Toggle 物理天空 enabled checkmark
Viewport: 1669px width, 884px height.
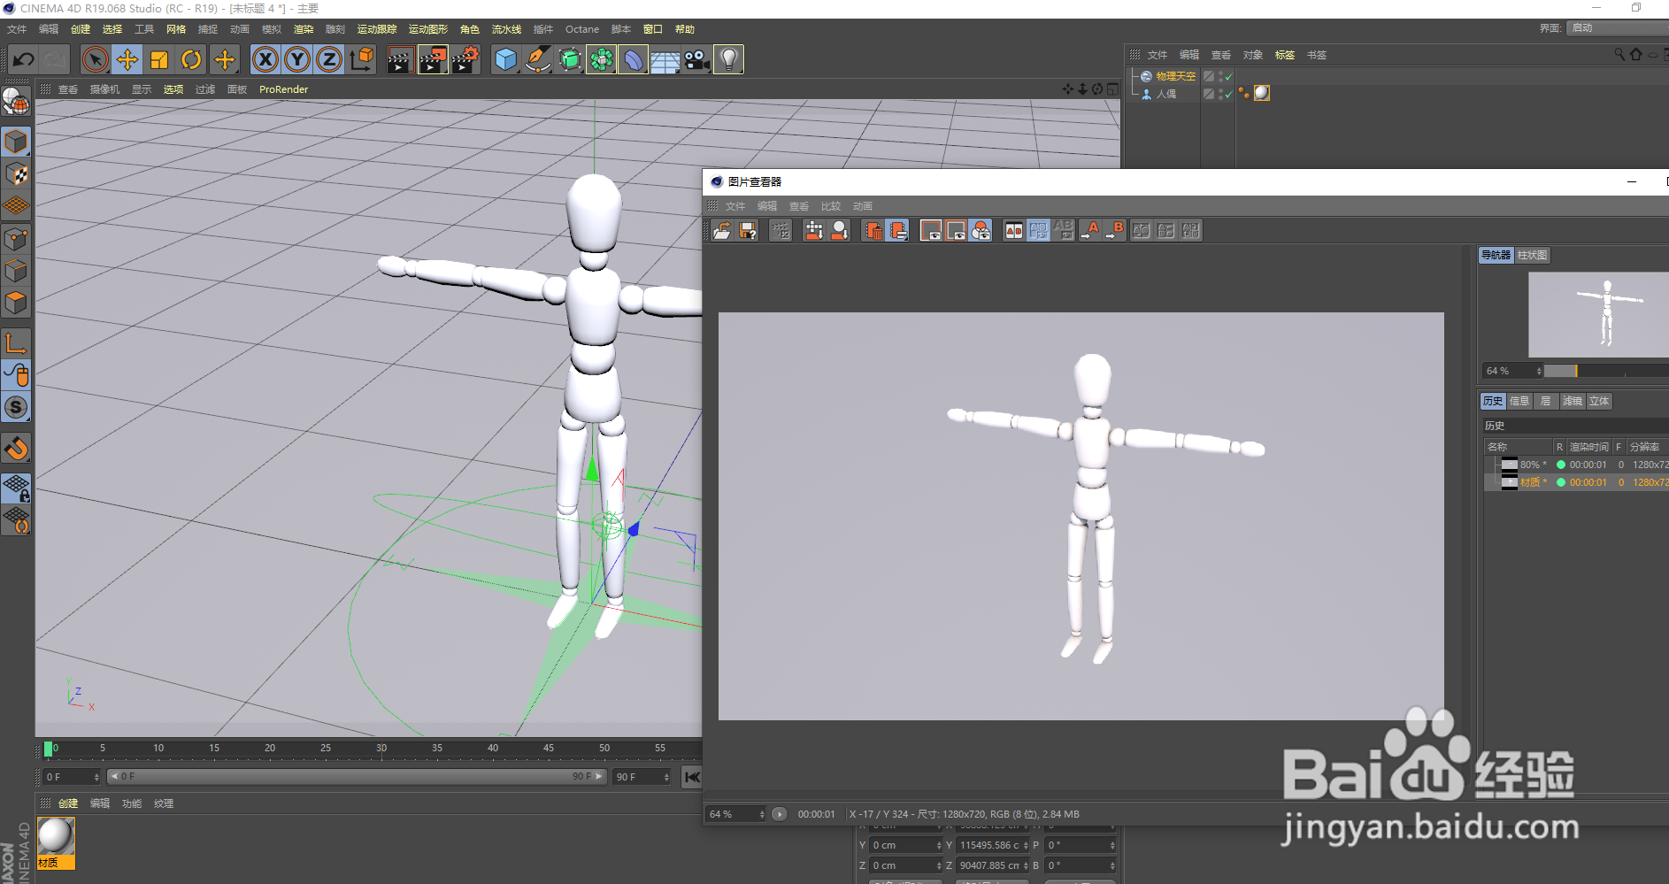1228,77
